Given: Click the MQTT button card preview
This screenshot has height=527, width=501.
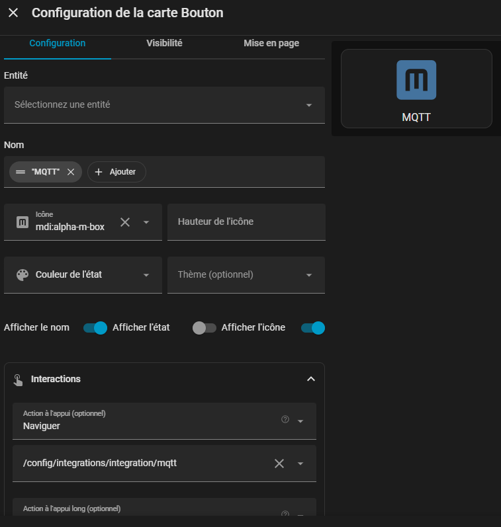Looking at the screenshot, I should point(416,89).
